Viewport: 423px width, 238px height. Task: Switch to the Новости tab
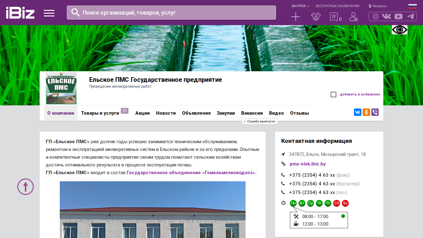(166, 113)
